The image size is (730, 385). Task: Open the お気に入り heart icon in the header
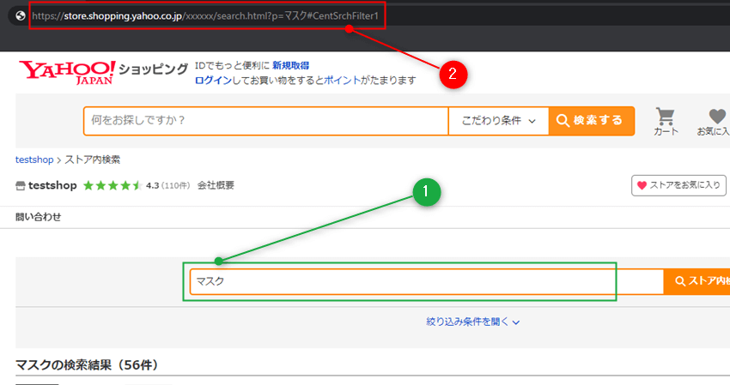coord(715,121)
